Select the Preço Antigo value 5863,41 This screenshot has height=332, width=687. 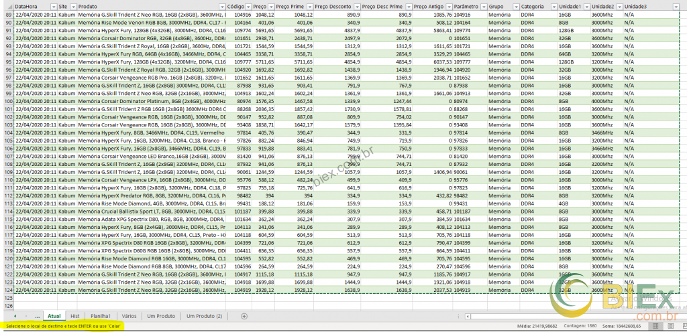click(x=433, y=31)
